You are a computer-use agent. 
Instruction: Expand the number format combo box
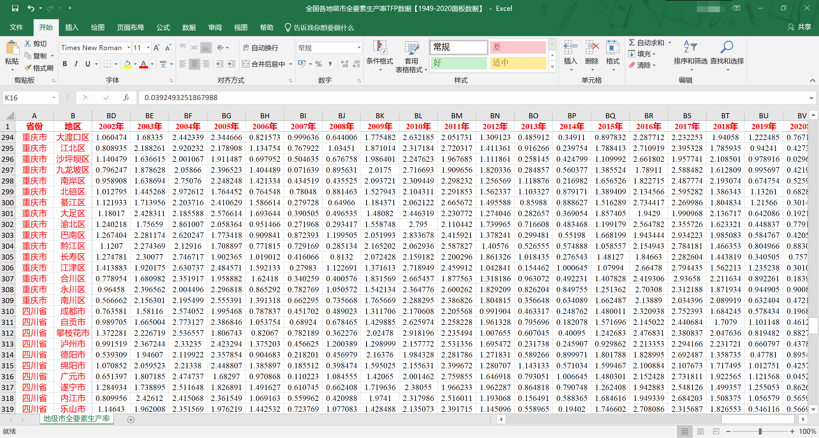(359, 48)
